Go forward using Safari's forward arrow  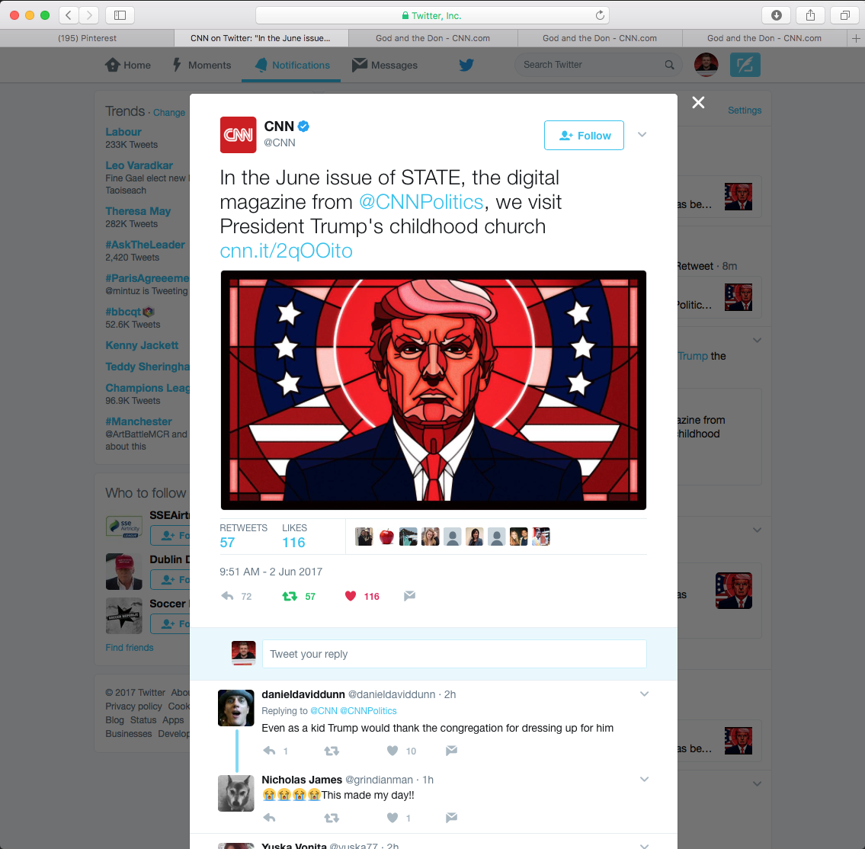click(89, 15)
